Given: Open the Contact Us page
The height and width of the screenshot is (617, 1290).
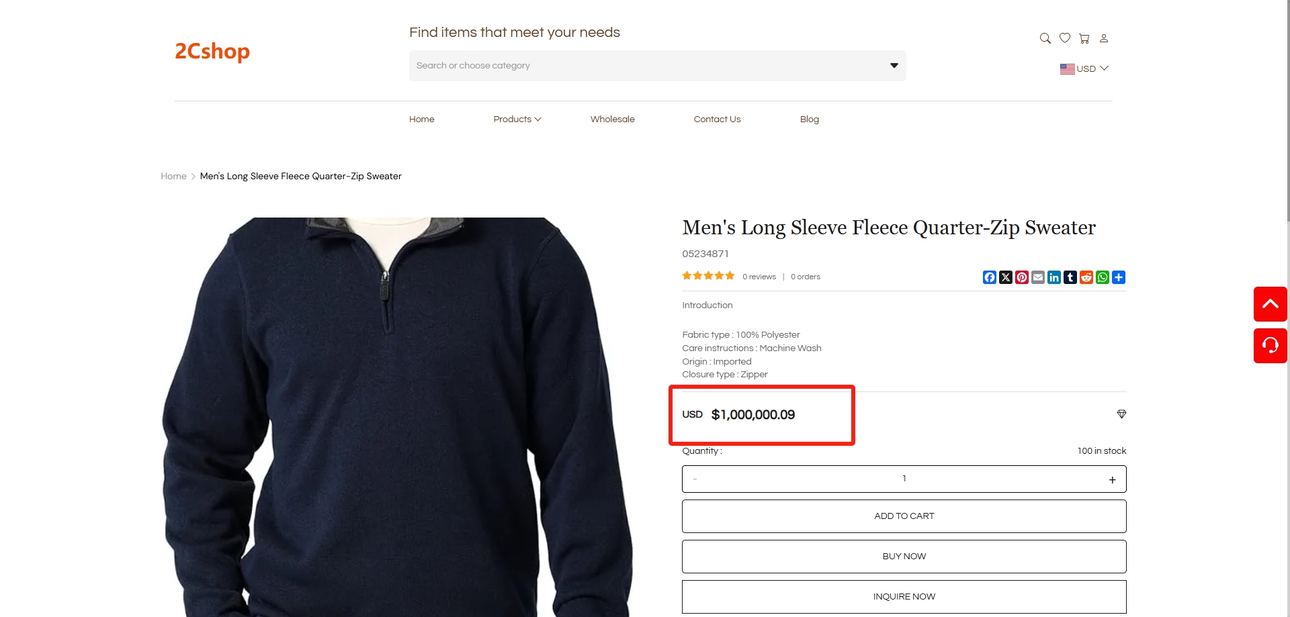Looking at the screenshot, I should [718, 119].
